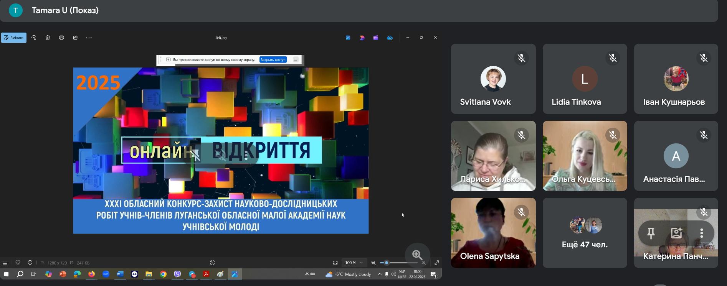Click the Закрыть доступ stop sharing button
Viewport: 727px width, 286px height.
[x=273, y=60]
